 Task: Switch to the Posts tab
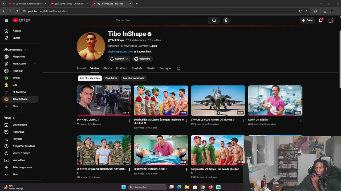(x=151, y=68)
